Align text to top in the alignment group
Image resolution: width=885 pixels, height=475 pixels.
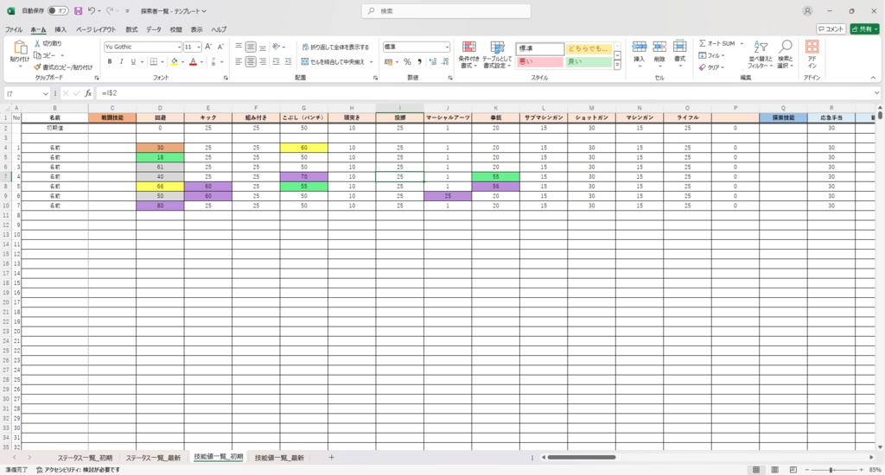click(x=239, y=47)
